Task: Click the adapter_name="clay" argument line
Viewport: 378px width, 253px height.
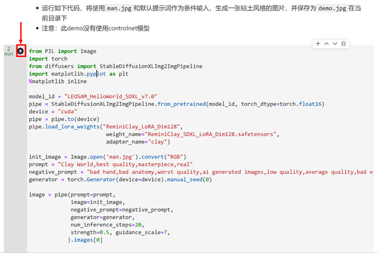Action: pyautogui.click(x=146, y=141)
